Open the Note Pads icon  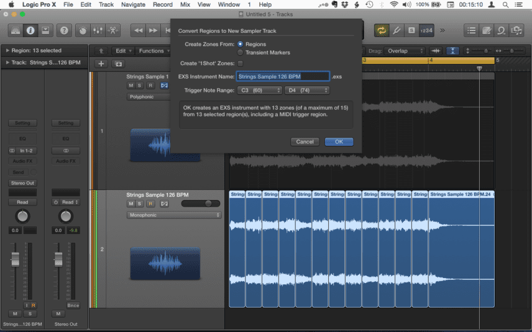486,30
